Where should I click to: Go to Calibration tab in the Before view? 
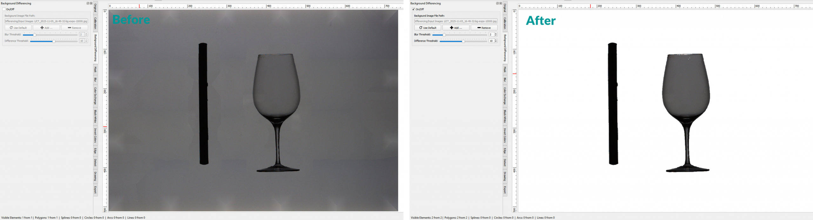(x=95, y=23)
